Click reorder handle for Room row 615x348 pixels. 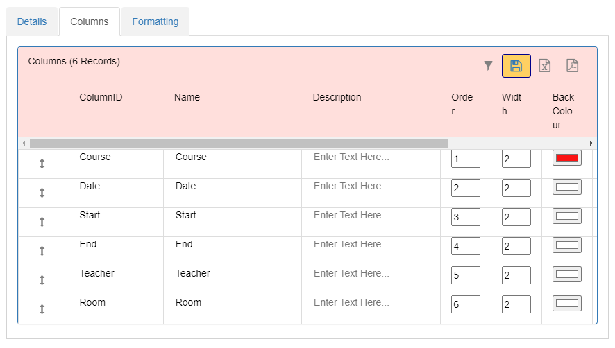point(42,309)
